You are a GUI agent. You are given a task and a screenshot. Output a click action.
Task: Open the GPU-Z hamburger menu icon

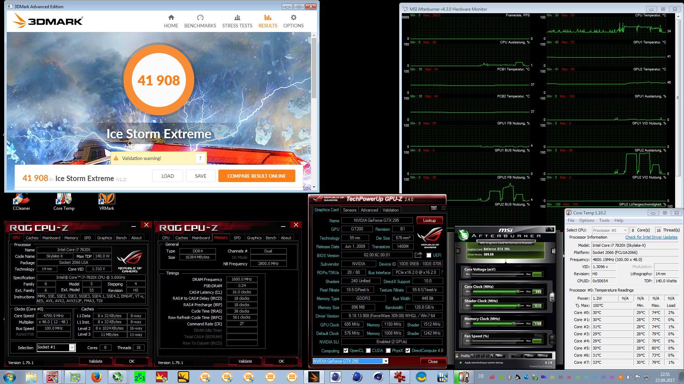click(443, 208)
